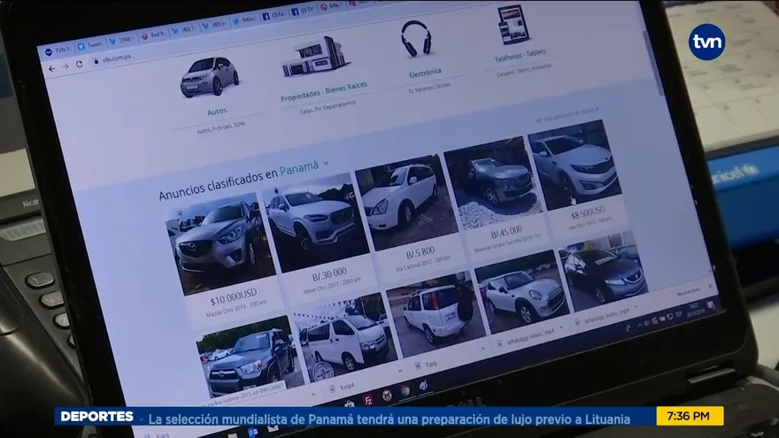This screenshot has height=438, width=779.
Task: Open Microsoft Store from the taskbar
Action: 350,403
